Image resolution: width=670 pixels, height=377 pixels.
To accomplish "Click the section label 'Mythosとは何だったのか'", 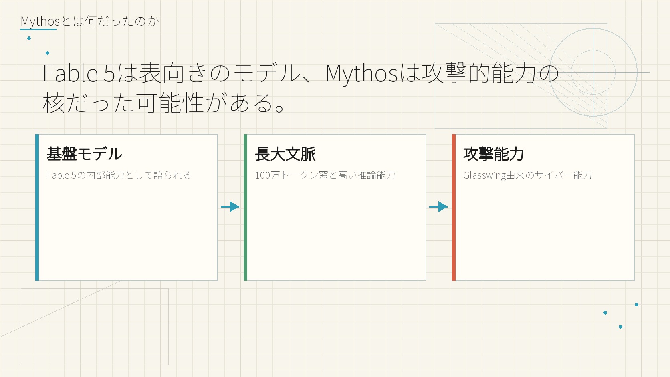I will click(x=90, y=21).
